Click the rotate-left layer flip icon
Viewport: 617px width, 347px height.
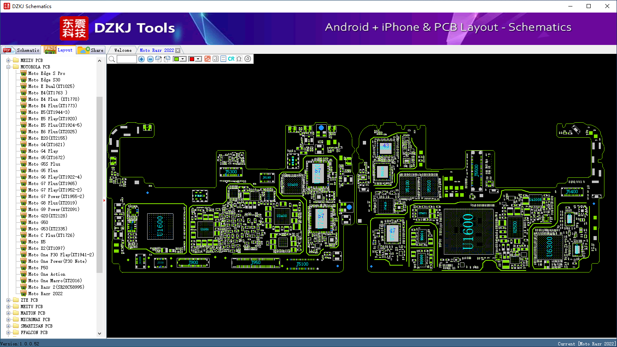[x=167, y=59]
